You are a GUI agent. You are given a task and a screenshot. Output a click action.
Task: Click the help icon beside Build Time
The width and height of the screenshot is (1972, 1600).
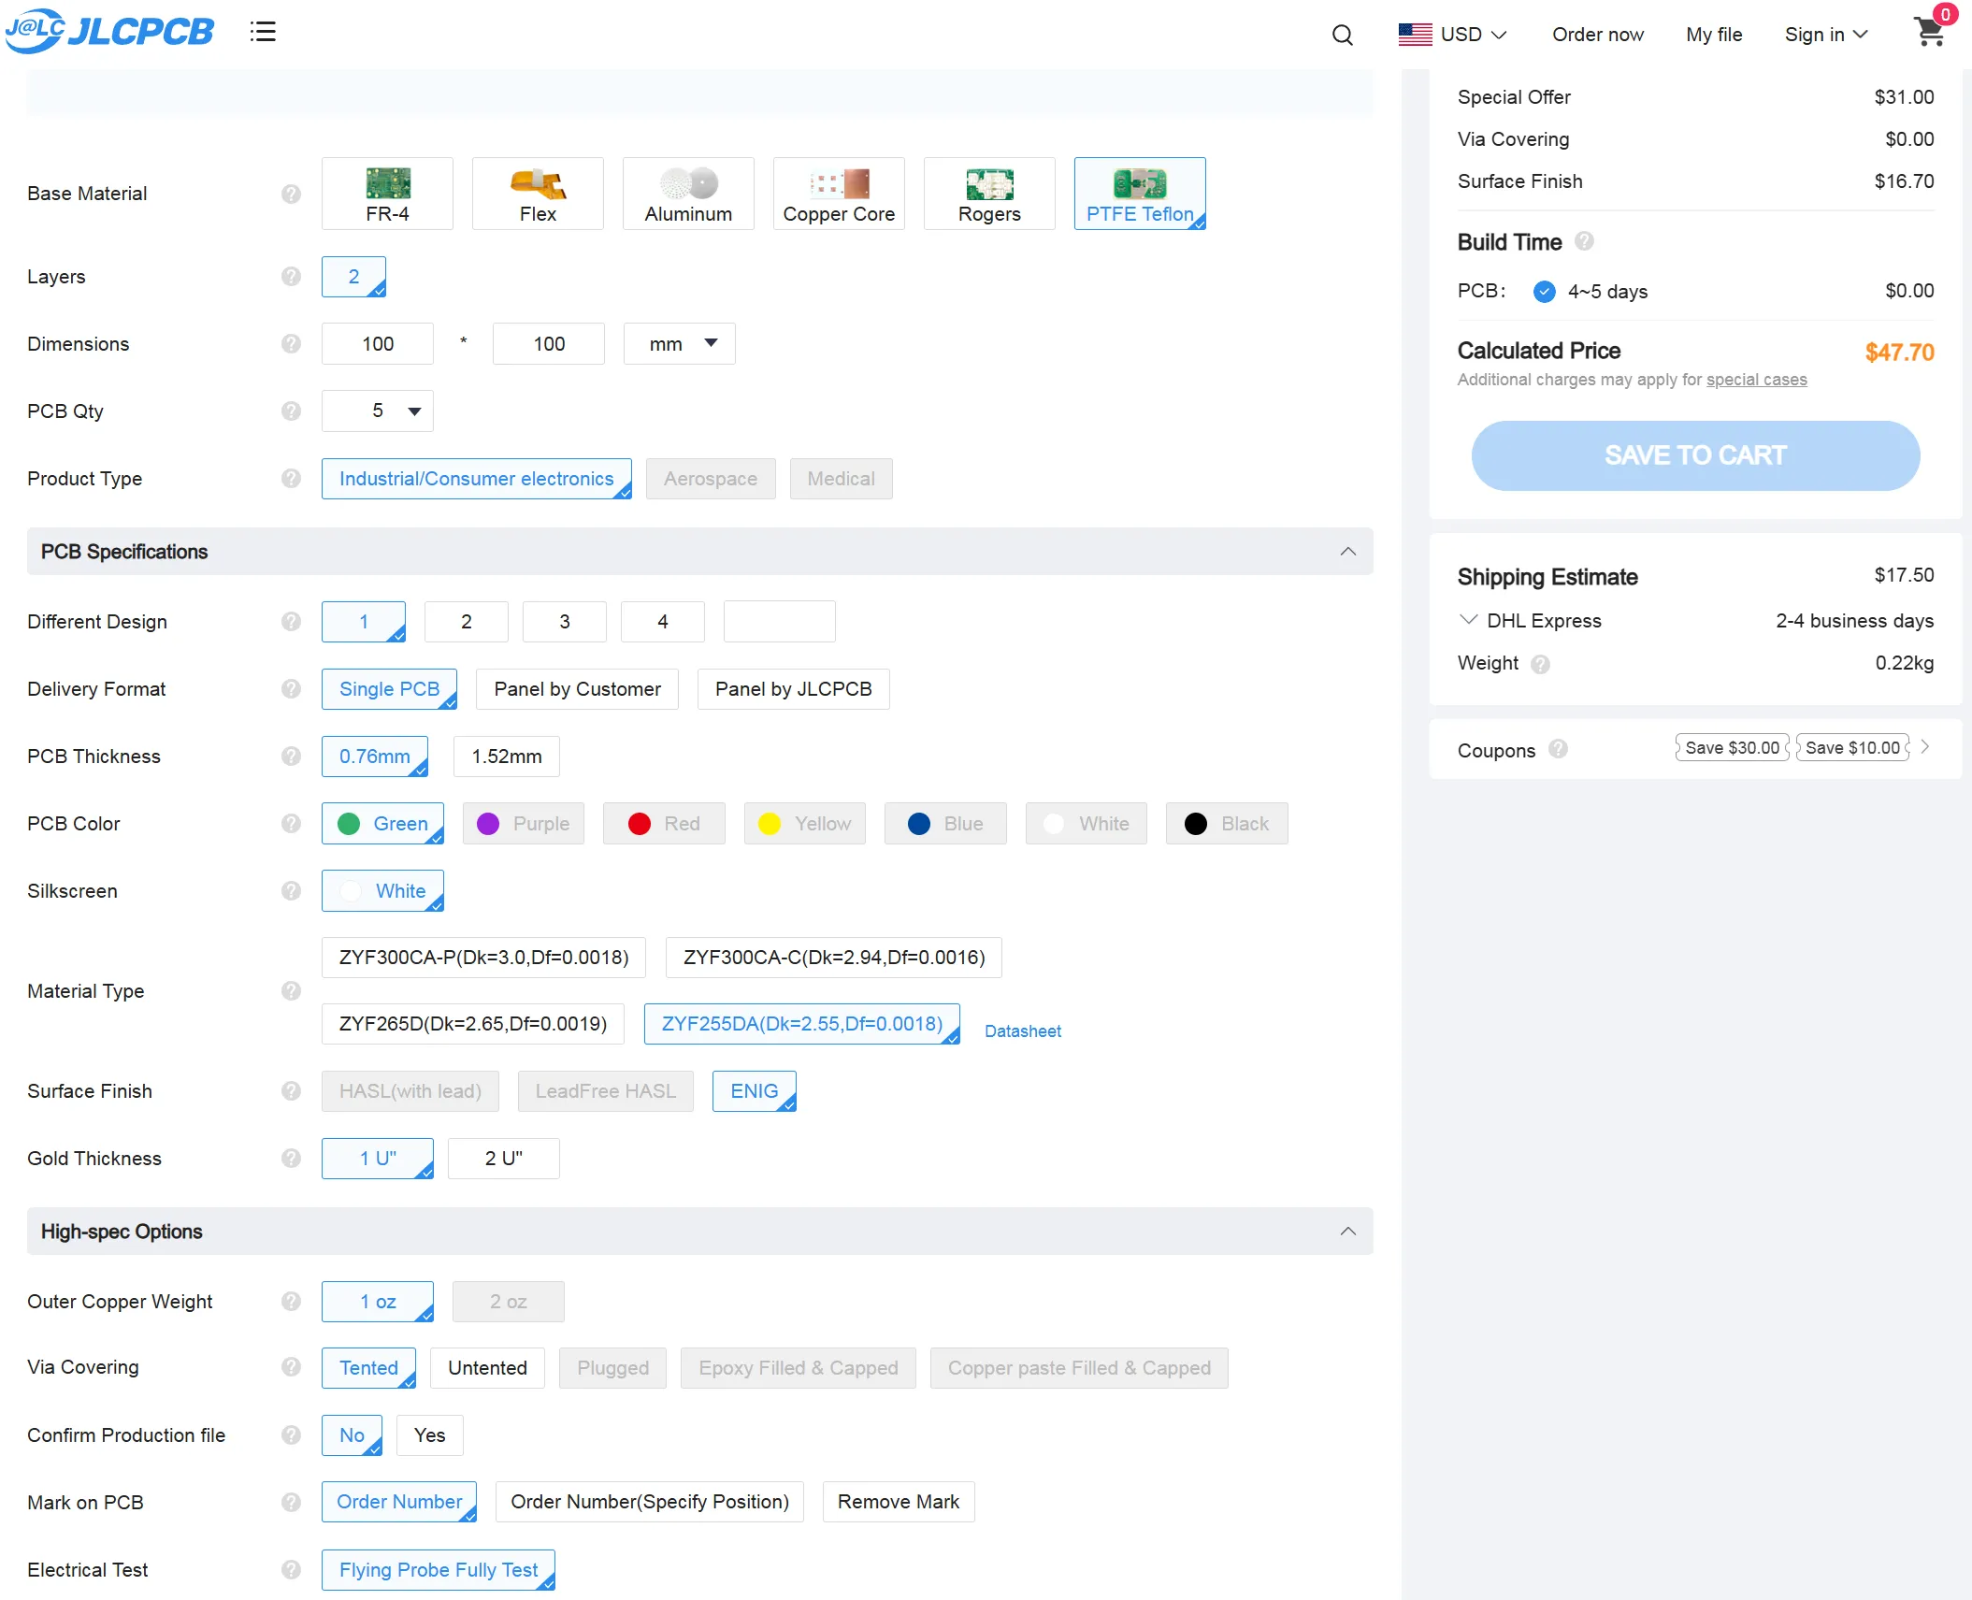1584,241
